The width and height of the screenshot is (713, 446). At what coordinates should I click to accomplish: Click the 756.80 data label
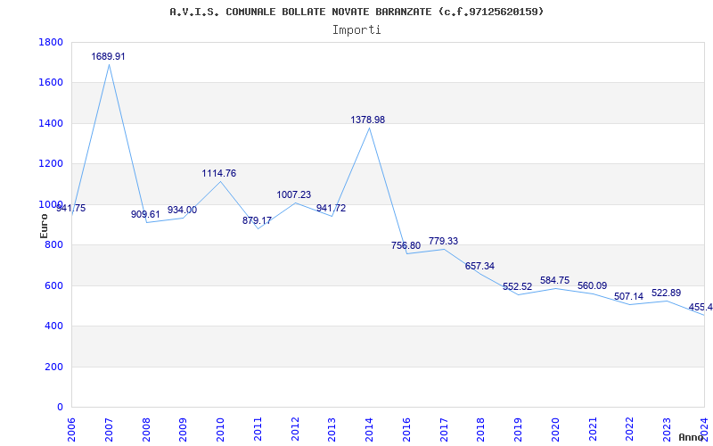(406, 246)
